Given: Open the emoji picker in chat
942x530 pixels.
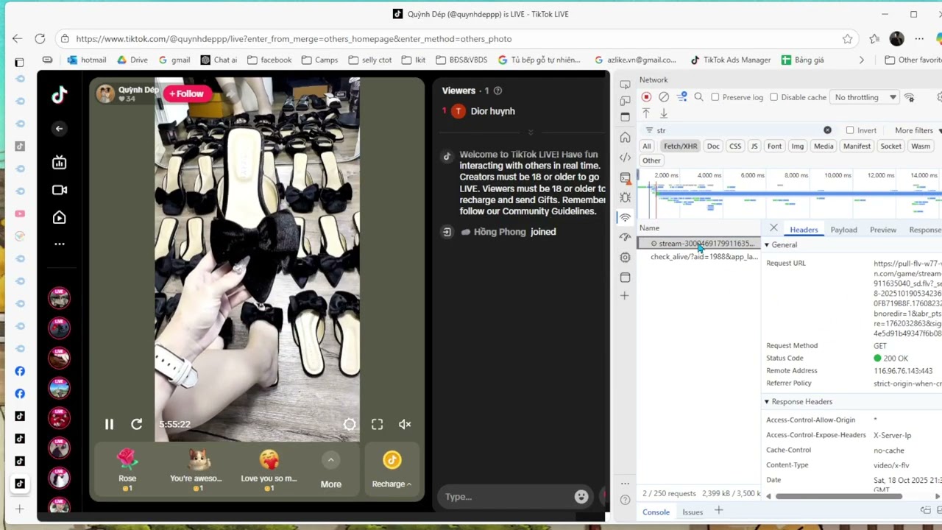Looking at the screenshot, I should pyautogui.click(x=581, y=497).
